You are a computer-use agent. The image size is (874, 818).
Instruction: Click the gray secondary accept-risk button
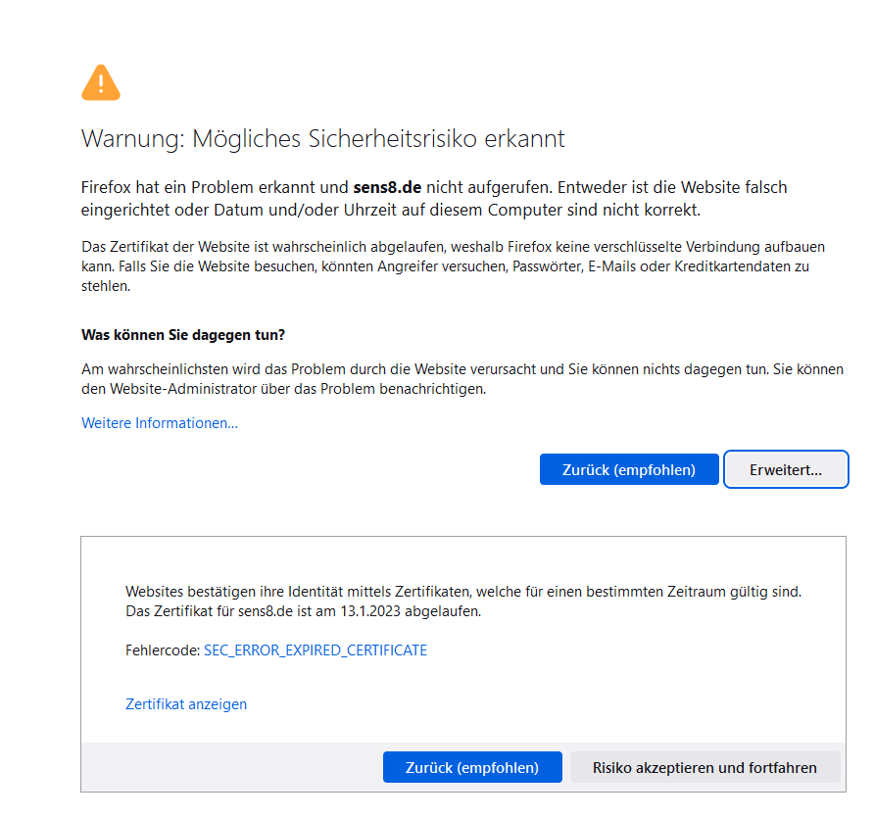pos(704,767)
